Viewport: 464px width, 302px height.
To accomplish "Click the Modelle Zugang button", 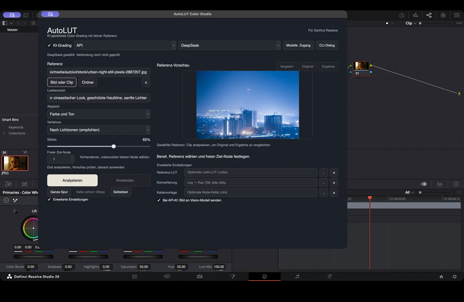I will 298,45.
